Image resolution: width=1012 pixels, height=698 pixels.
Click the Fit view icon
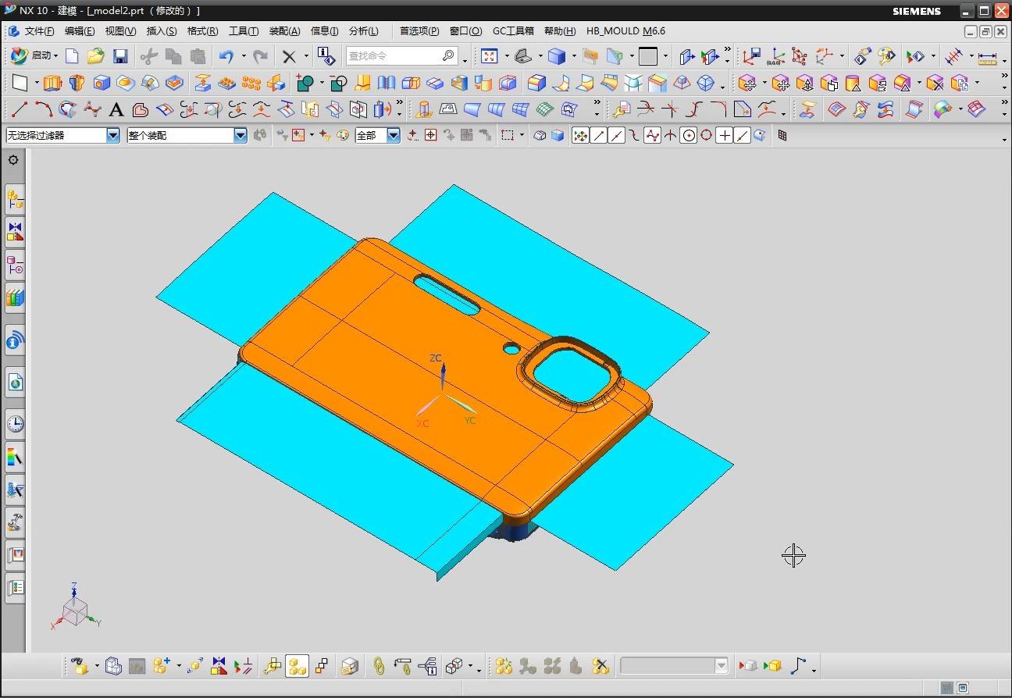(490, 56)
